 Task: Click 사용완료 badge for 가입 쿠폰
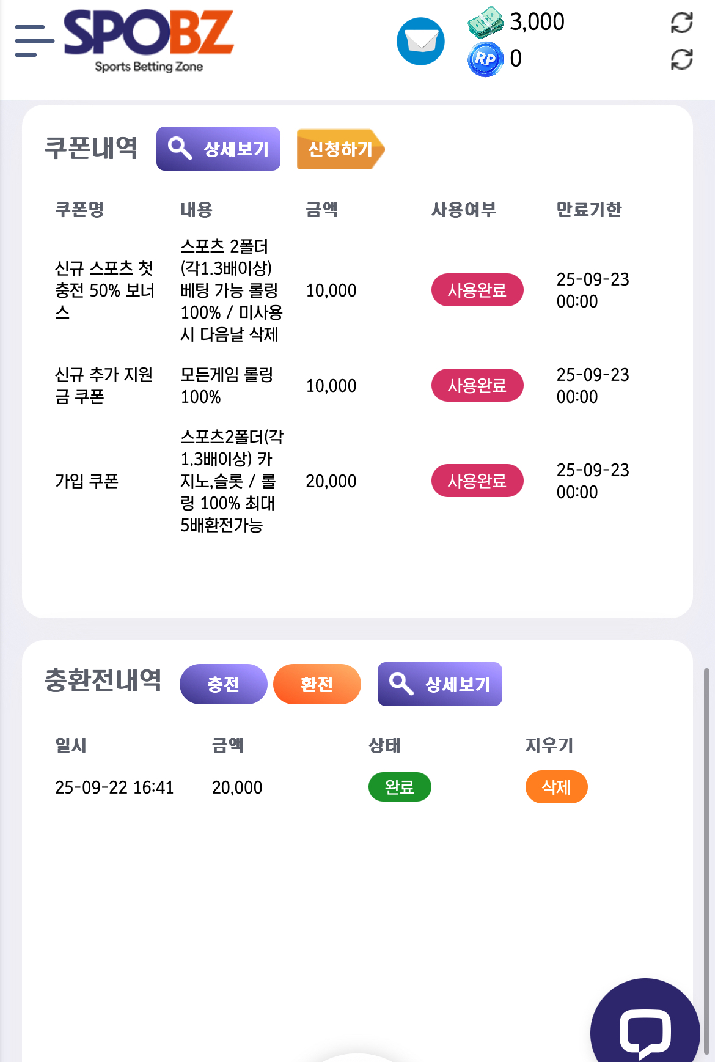click(477, 481)
